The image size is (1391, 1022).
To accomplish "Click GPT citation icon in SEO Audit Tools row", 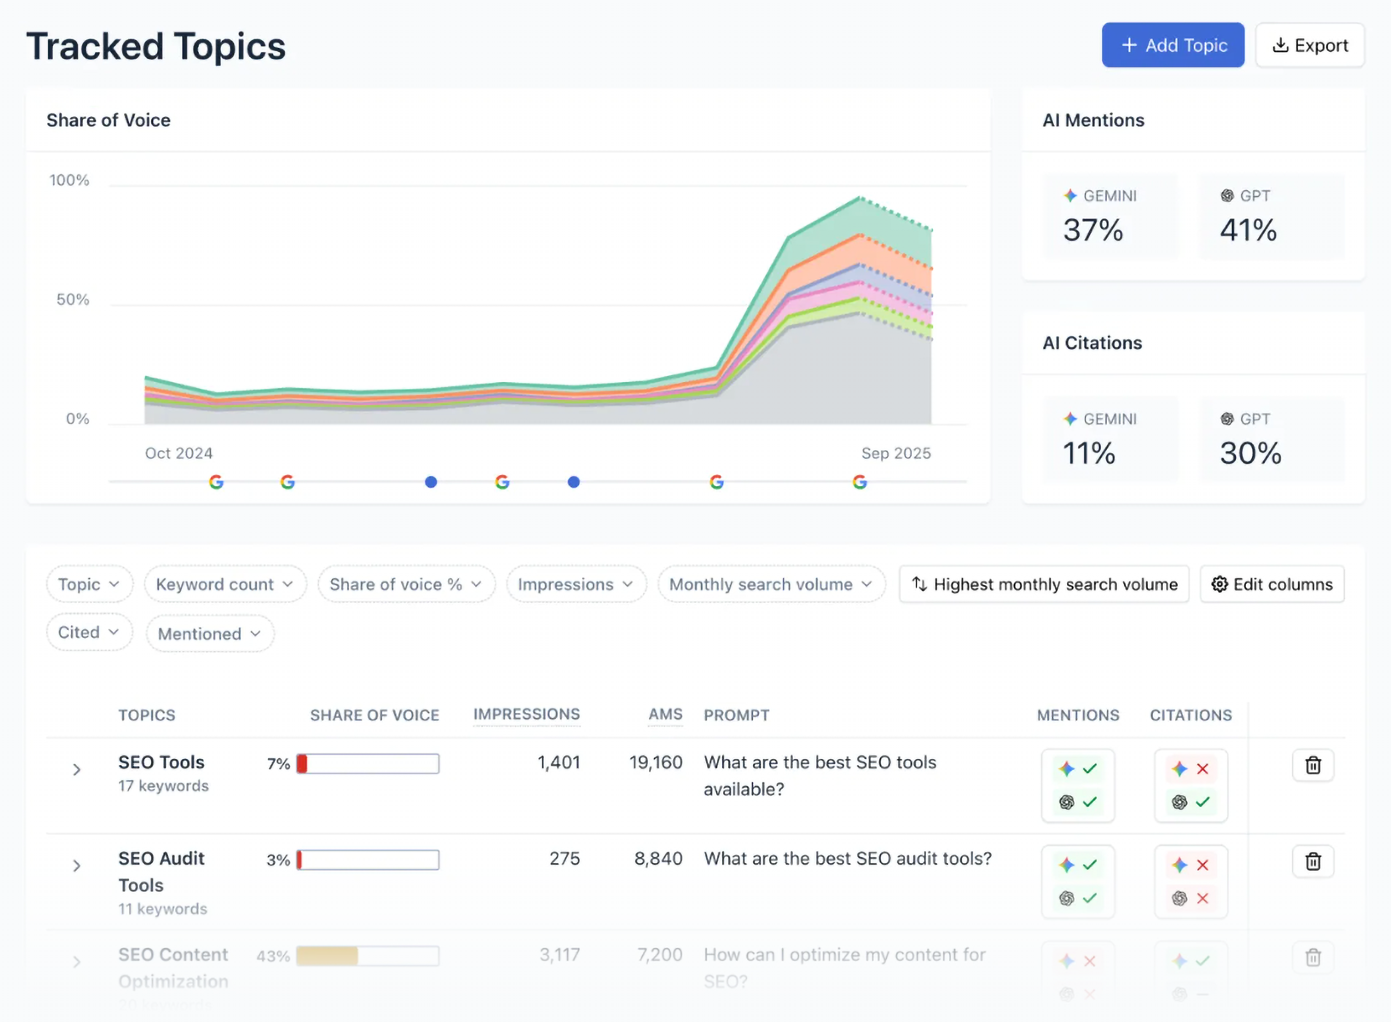I will coord(1179,898).
